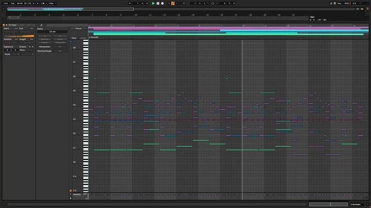The image size is (371, 208).
Task: Toggle Draw Mode pencil icon
Action: (331, 3)
